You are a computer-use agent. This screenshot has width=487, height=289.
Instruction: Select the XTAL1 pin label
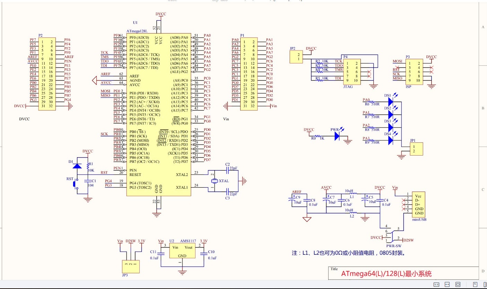pos(182,187)
